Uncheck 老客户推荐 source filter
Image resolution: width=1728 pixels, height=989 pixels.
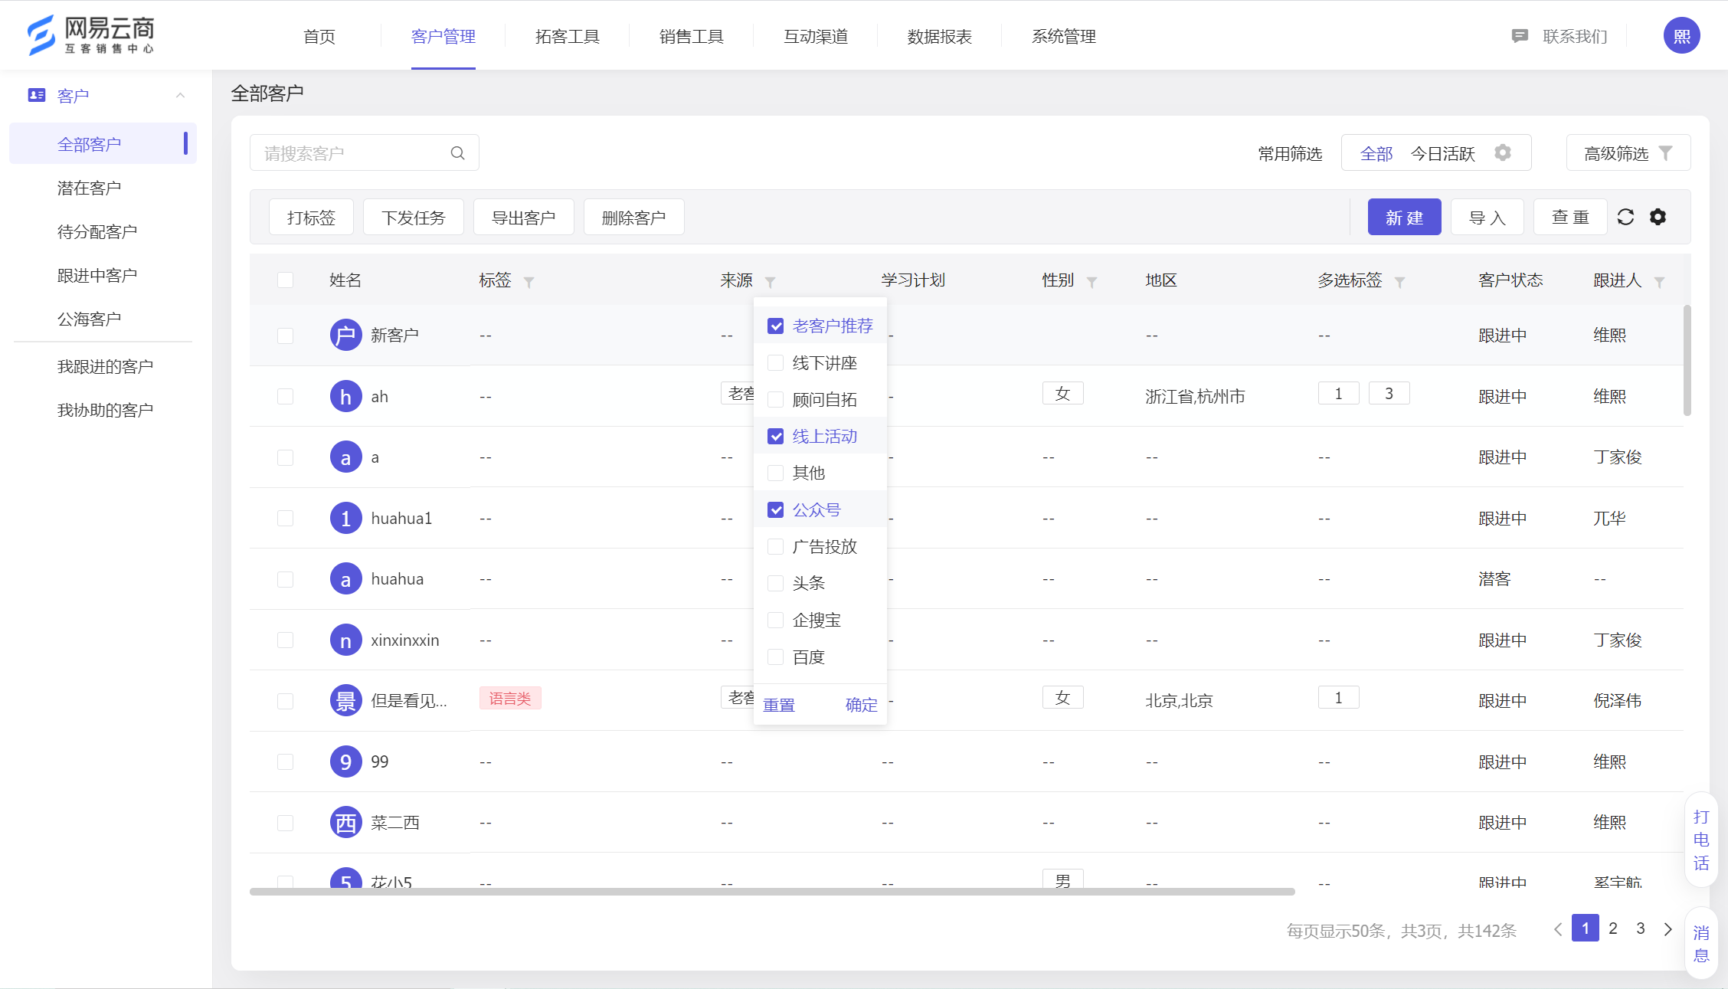click(x=776, y=326)
